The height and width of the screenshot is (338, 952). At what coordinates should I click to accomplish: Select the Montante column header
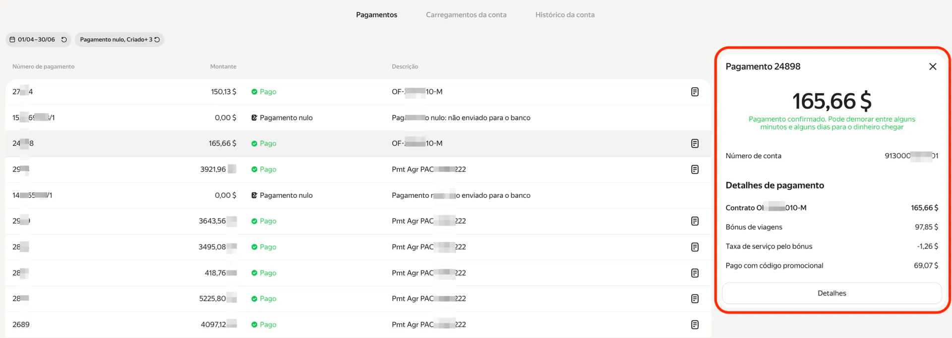[223, 66]
